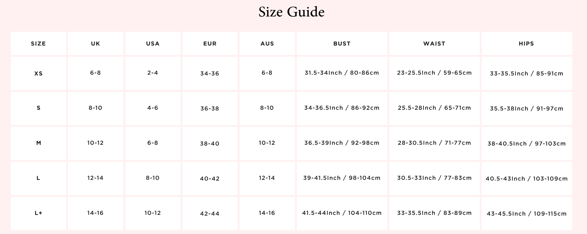Select the S size row label
The height and width of the screenshot is (234, 587).
38,108
